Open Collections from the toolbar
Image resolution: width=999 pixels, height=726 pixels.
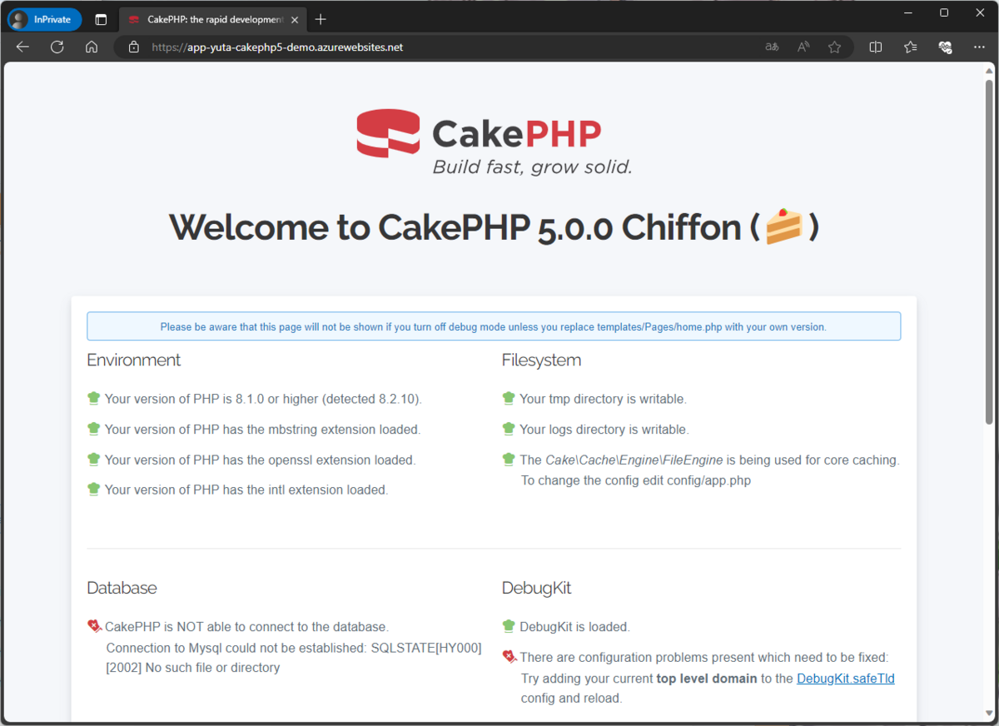(x=910, y=47)
